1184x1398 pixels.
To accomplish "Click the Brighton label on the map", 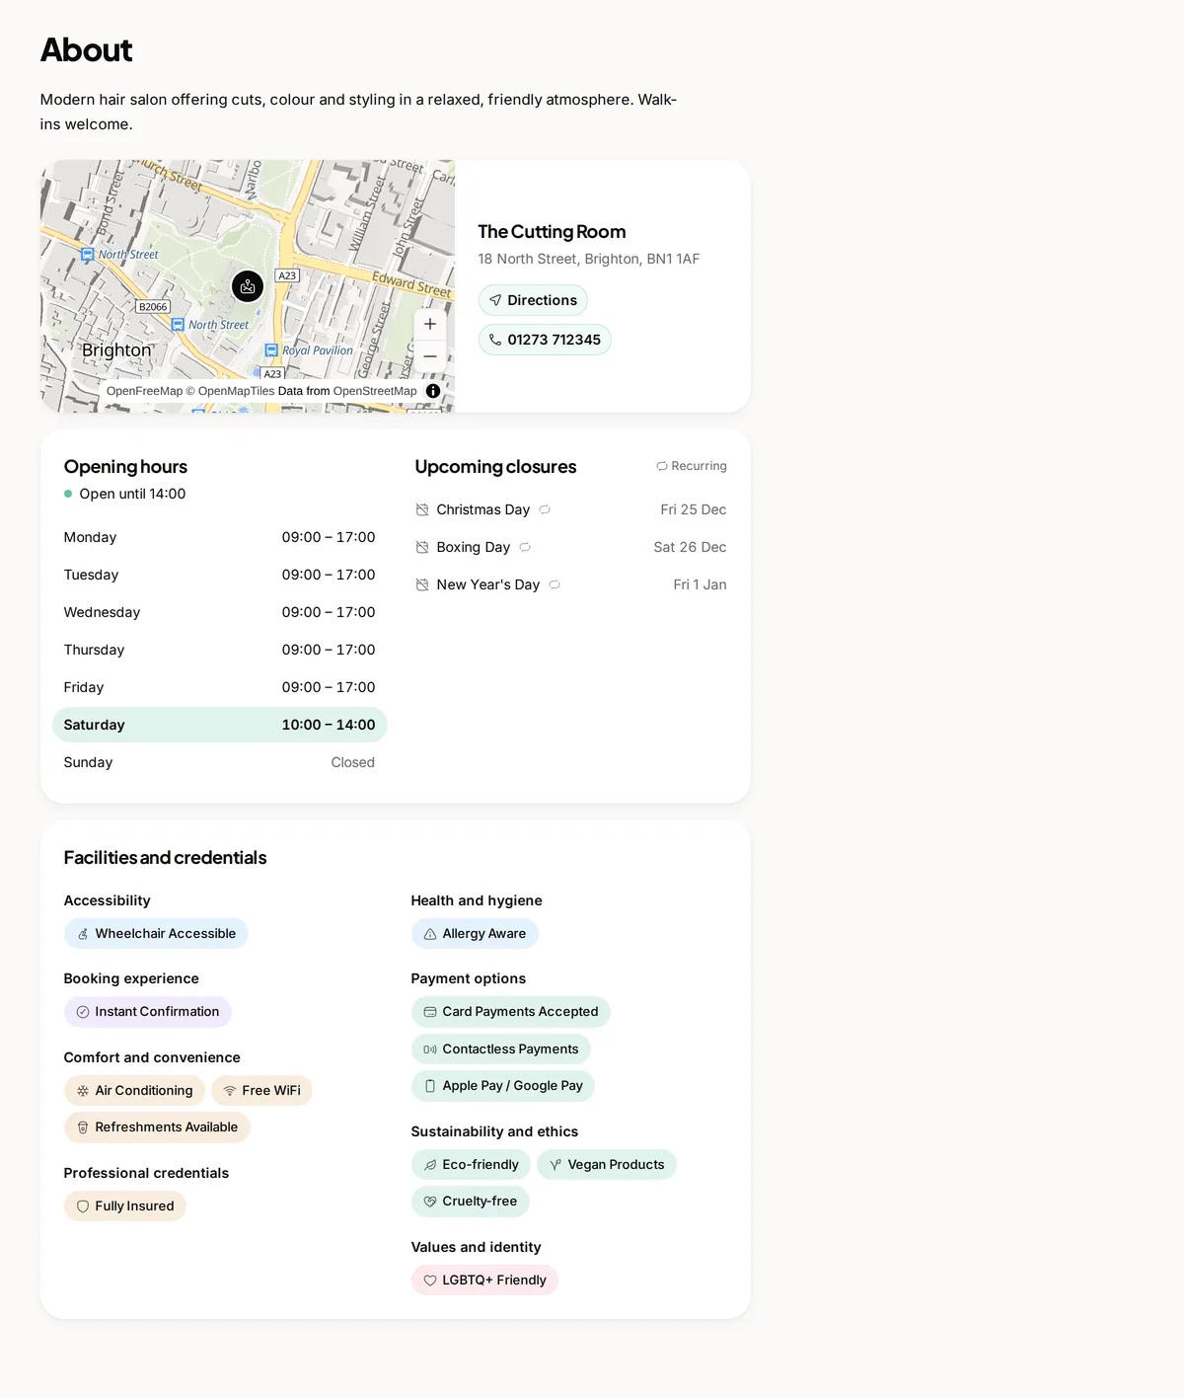I will click(116, 350).
